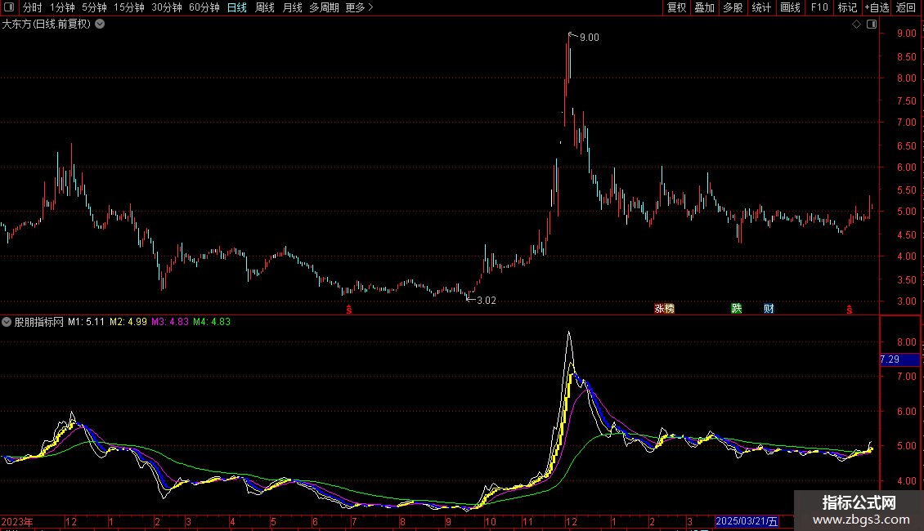Click the 返回 back button

pyautogui.click(x=906, y=7)
